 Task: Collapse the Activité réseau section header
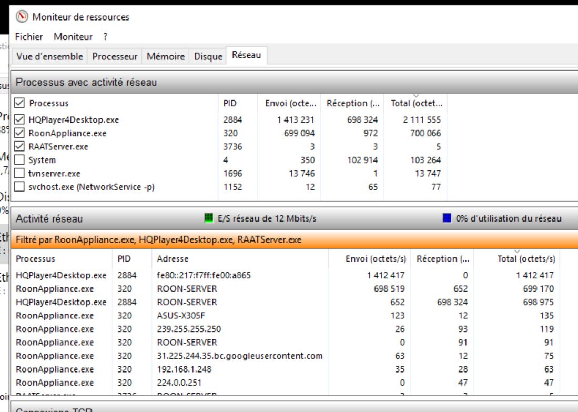[x=294, y=218]
